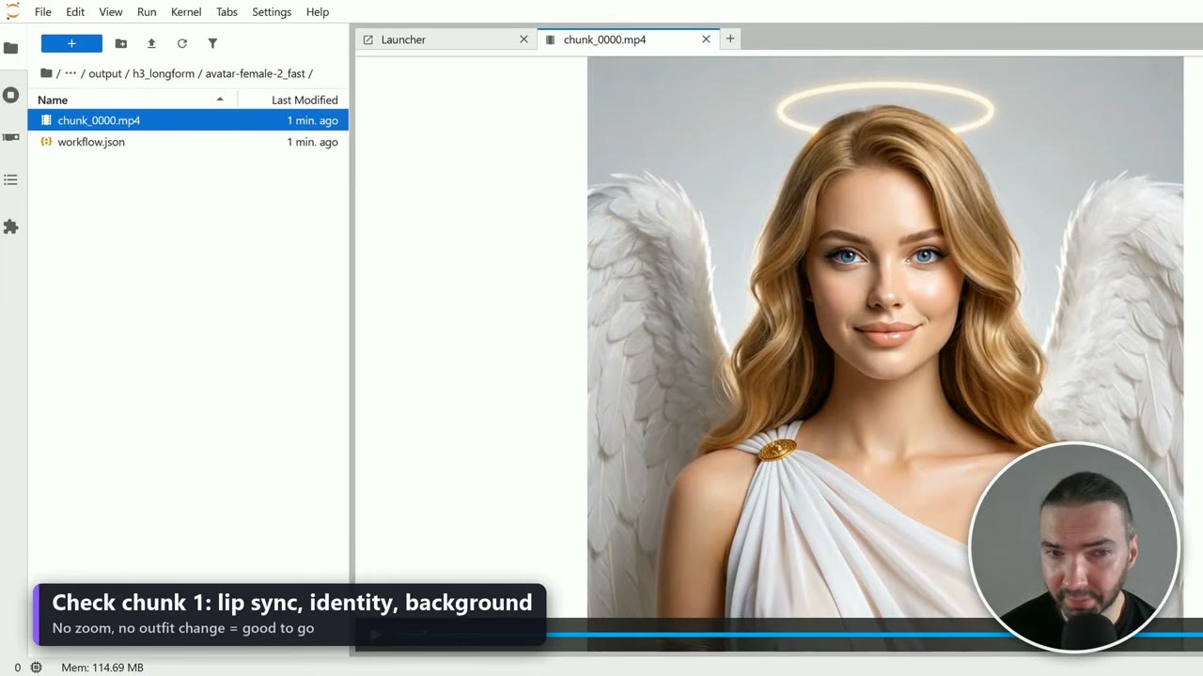Image resolution: width=1203 pixels, height=676 pixels.
Task: Open the File Browser sidebar panel
Action: (11, 48)
